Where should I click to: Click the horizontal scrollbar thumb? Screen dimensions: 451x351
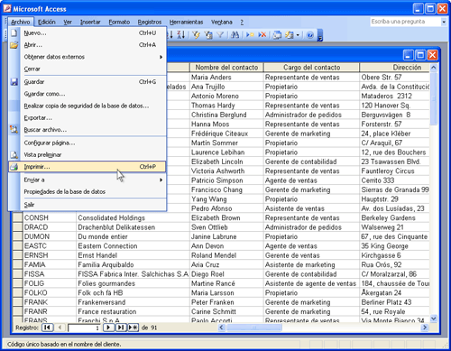pyautogui.click(x=254, y=328)
